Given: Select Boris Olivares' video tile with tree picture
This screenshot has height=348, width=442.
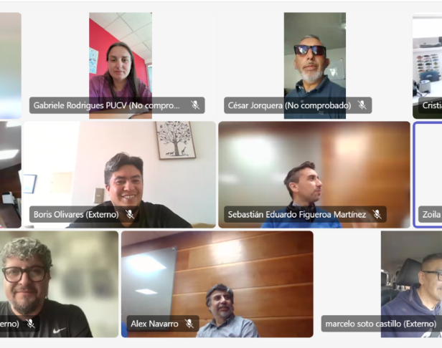Looking at the screenshot, I should tap(120, 175).
